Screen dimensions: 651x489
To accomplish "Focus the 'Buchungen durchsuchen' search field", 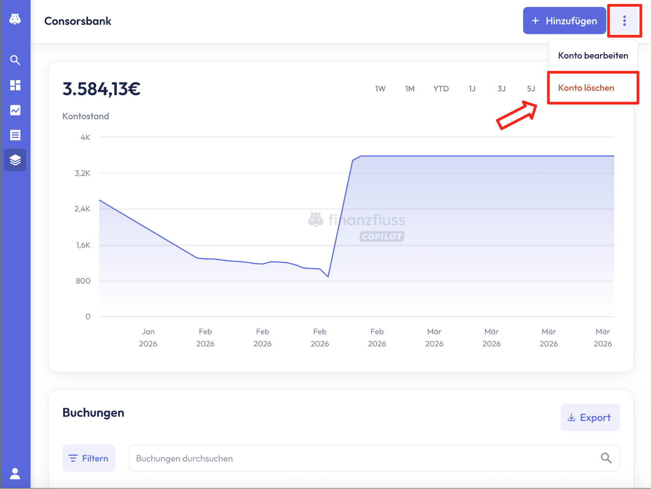I will [x=362, y=458].
